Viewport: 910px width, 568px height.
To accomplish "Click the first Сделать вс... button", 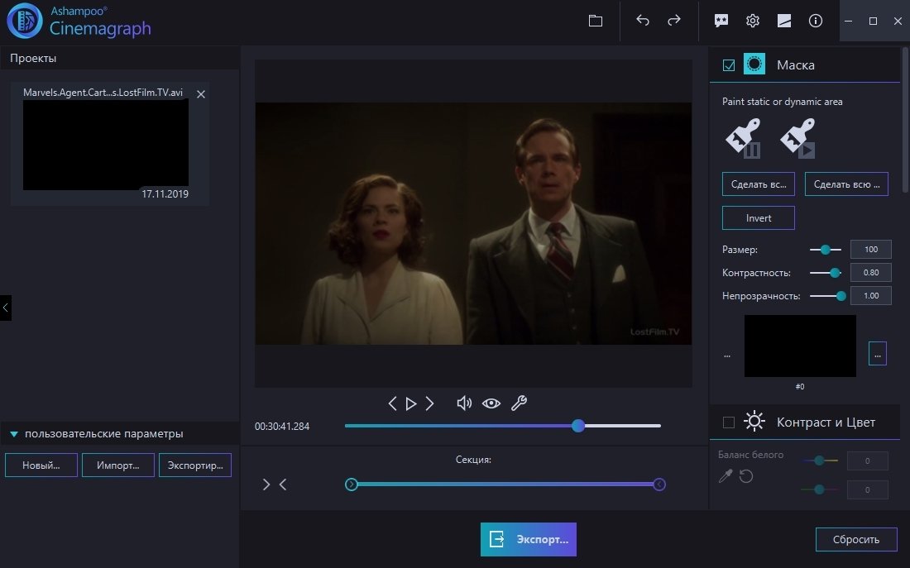I will coord(759,184).
